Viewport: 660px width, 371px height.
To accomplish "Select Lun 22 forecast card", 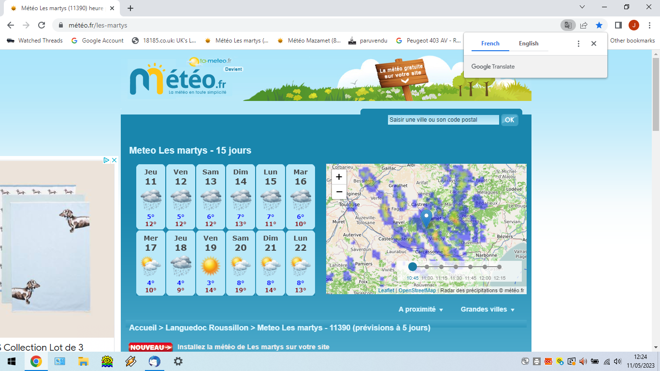I will pos(301,263).
